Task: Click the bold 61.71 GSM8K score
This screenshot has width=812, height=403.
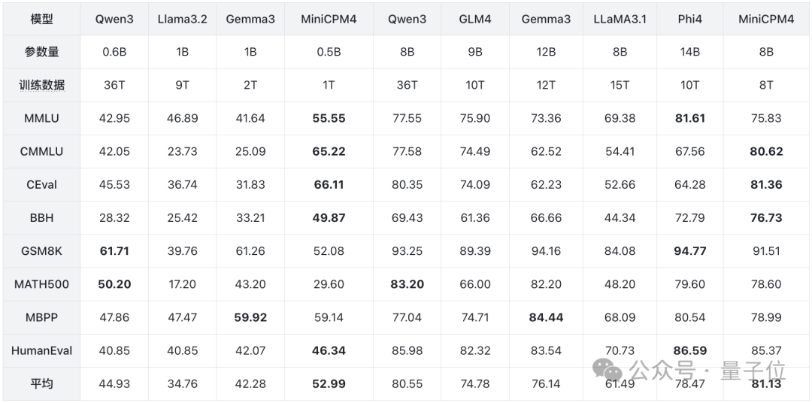Action: pyautogui.click(x=114, y=251)
